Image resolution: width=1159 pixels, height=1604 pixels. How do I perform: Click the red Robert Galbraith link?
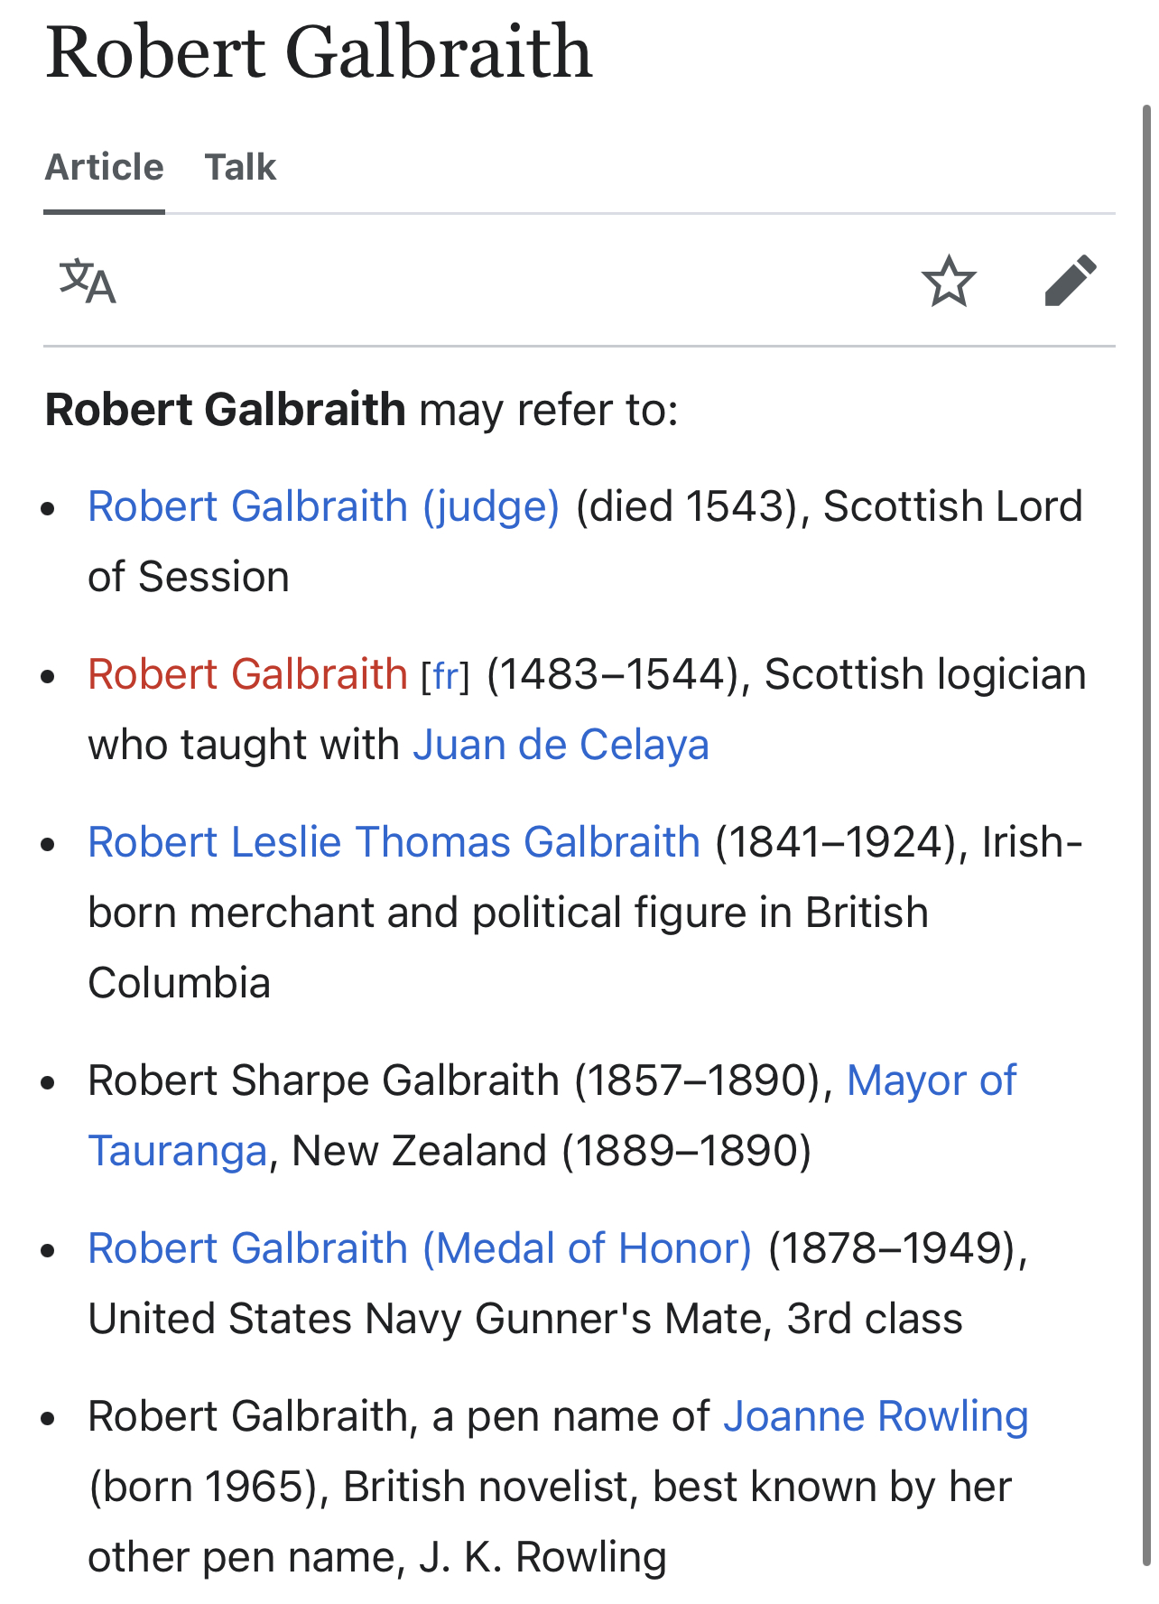point(248,674)
